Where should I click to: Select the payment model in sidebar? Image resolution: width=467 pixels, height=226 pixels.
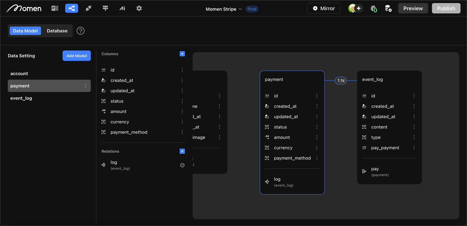coord(49,86)
